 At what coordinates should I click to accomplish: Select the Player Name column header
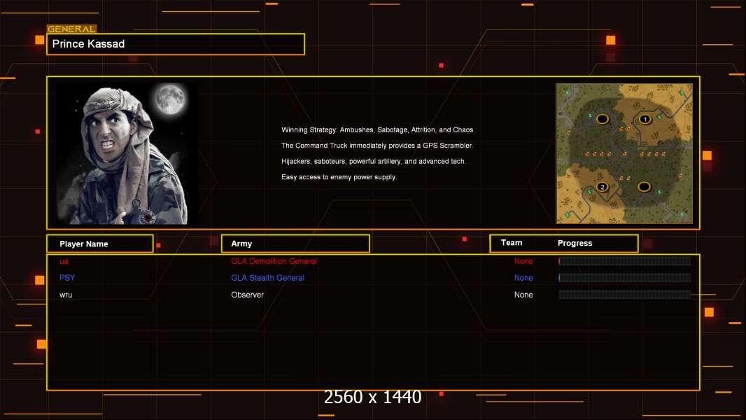pyautogui.click(x=100, y=244)
